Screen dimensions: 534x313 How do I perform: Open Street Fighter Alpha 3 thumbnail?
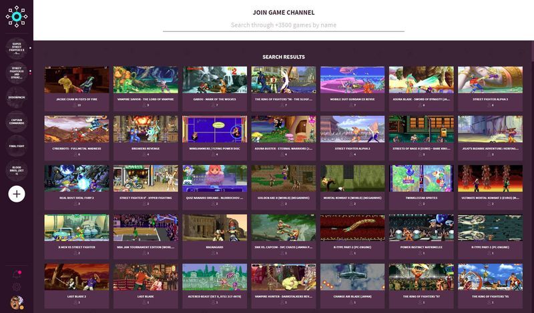[x=490, y=80]
